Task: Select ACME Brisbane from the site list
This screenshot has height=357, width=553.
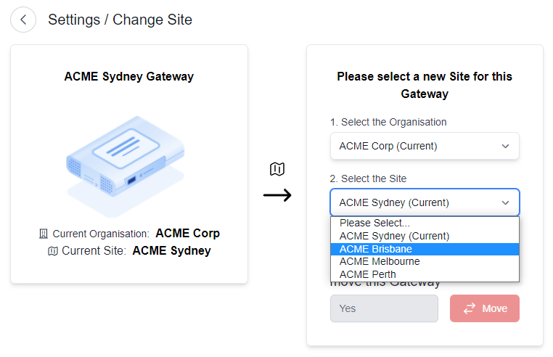Action: click(x=425, y=249)
